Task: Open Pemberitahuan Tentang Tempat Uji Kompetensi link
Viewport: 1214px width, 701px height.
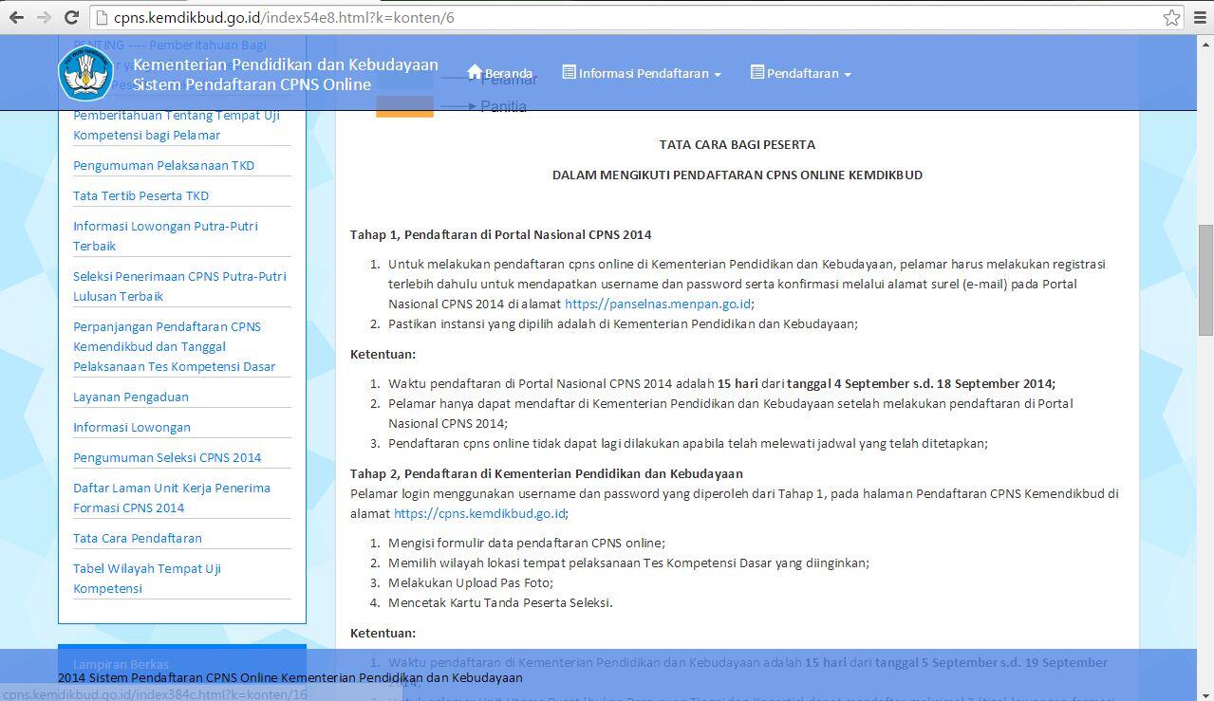Action: 177,125
